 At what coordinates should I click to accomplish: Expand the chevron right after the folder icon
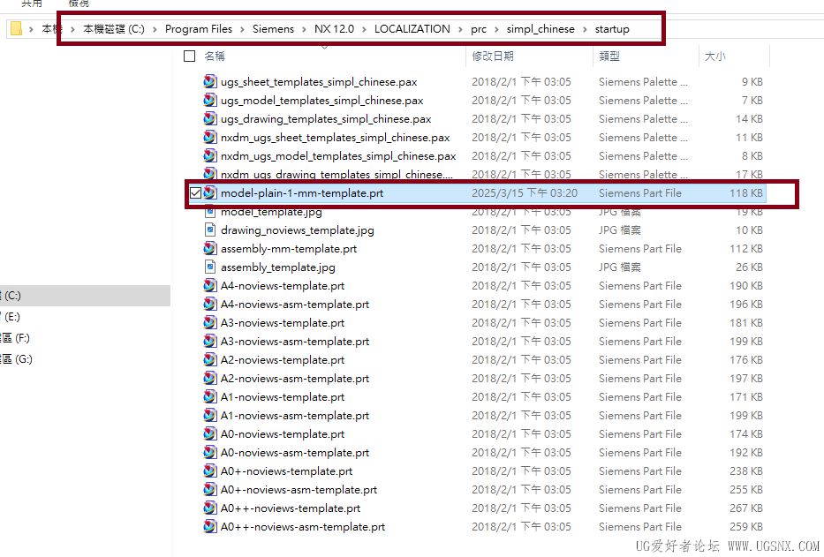point(32,29)
